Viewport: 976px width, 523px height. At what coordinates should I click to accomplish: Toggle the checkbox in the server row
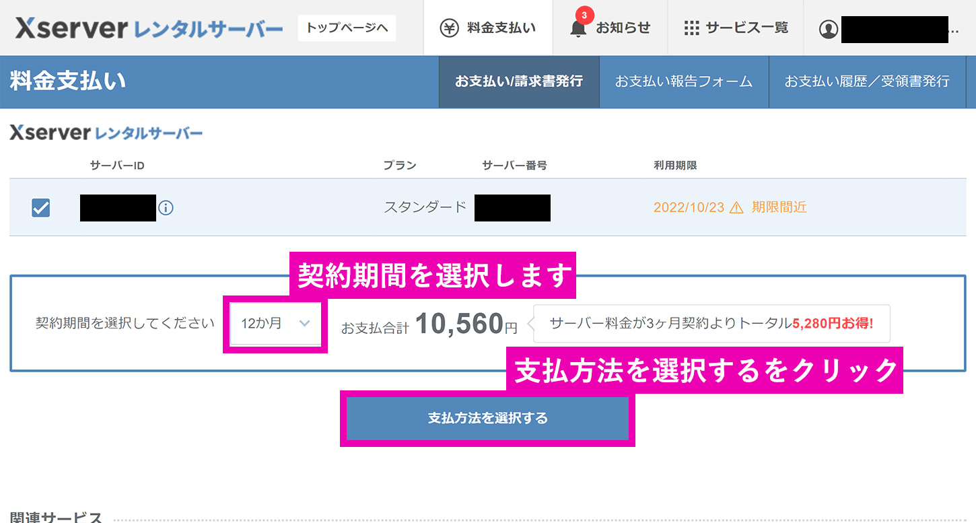(x=40, y=208)
